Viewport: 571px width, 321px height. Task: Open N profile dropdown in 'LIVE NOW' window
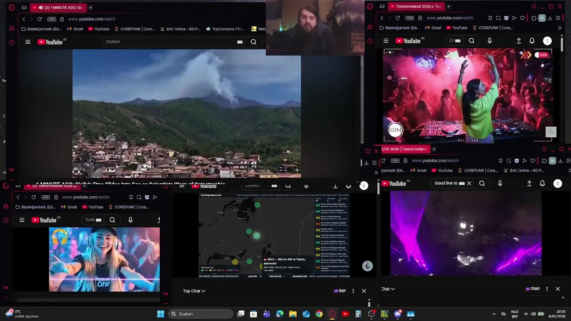click(552, 161)
